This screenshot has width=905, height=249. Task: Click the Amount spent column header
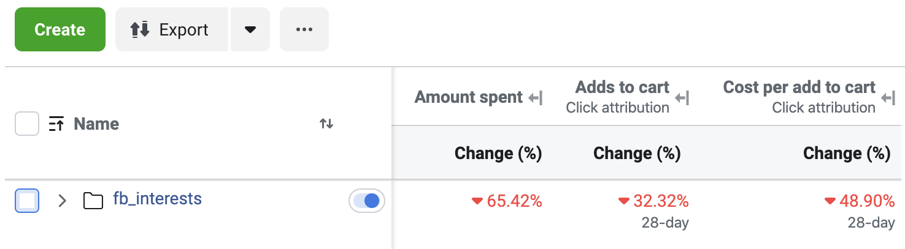(468, 97)
